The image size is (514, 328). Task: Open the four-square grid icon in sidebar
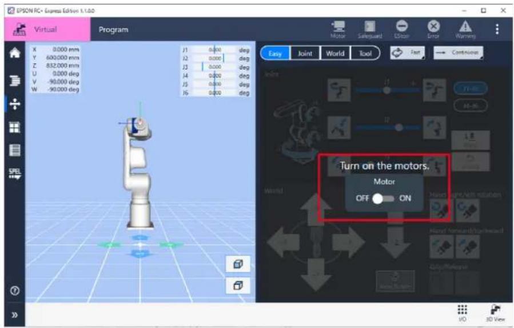(x=15, y=127)
